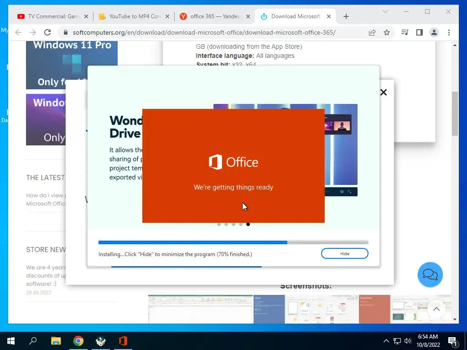Bookmark this page with the star icon

pyautogui.click(x=387, y=32)
